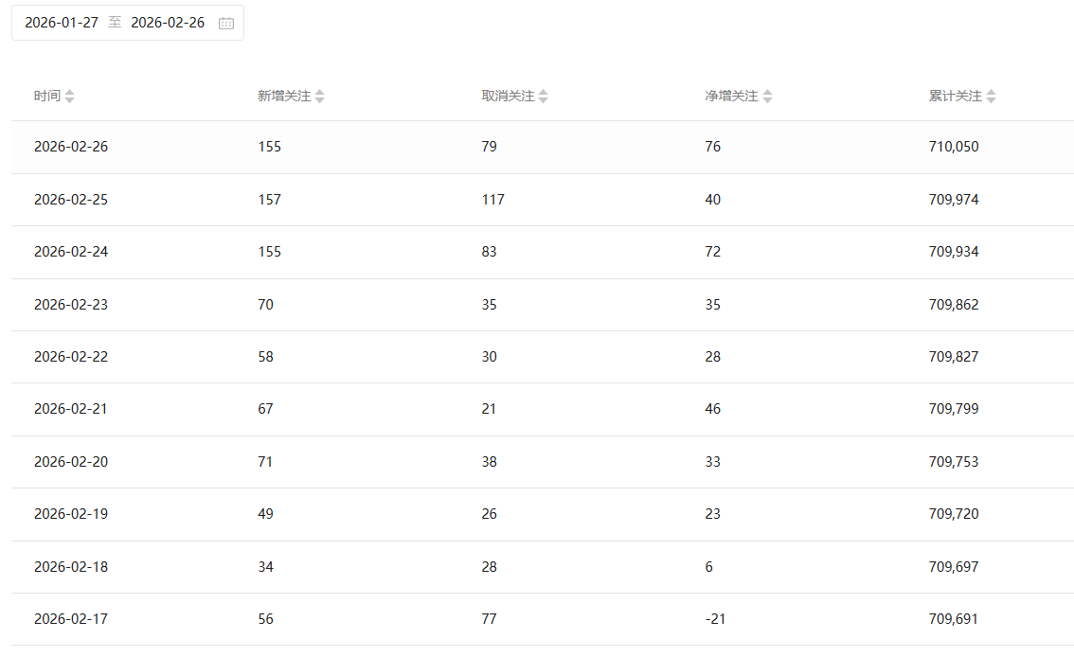The width and height of the screenshot is (1074, 657).
Task: Click the 2026-02-21 row date
Action: tap(71, 409)
